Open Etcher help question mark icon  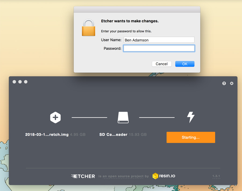click(224, 83)
